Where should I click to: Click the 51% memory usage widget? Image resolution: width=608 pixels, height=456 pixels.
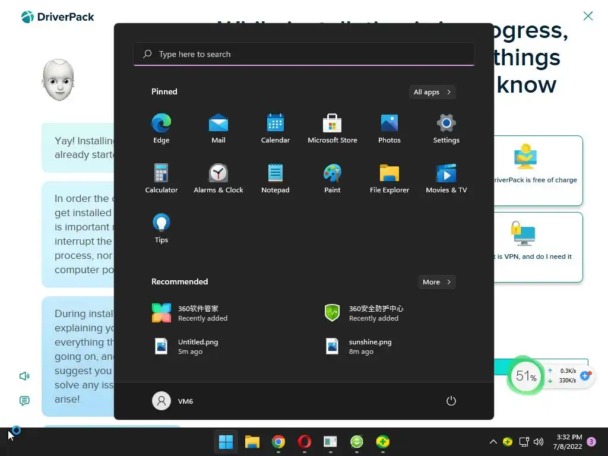pos(526,375)
